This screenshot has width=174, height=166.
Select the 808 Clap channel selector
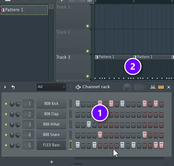70,114
